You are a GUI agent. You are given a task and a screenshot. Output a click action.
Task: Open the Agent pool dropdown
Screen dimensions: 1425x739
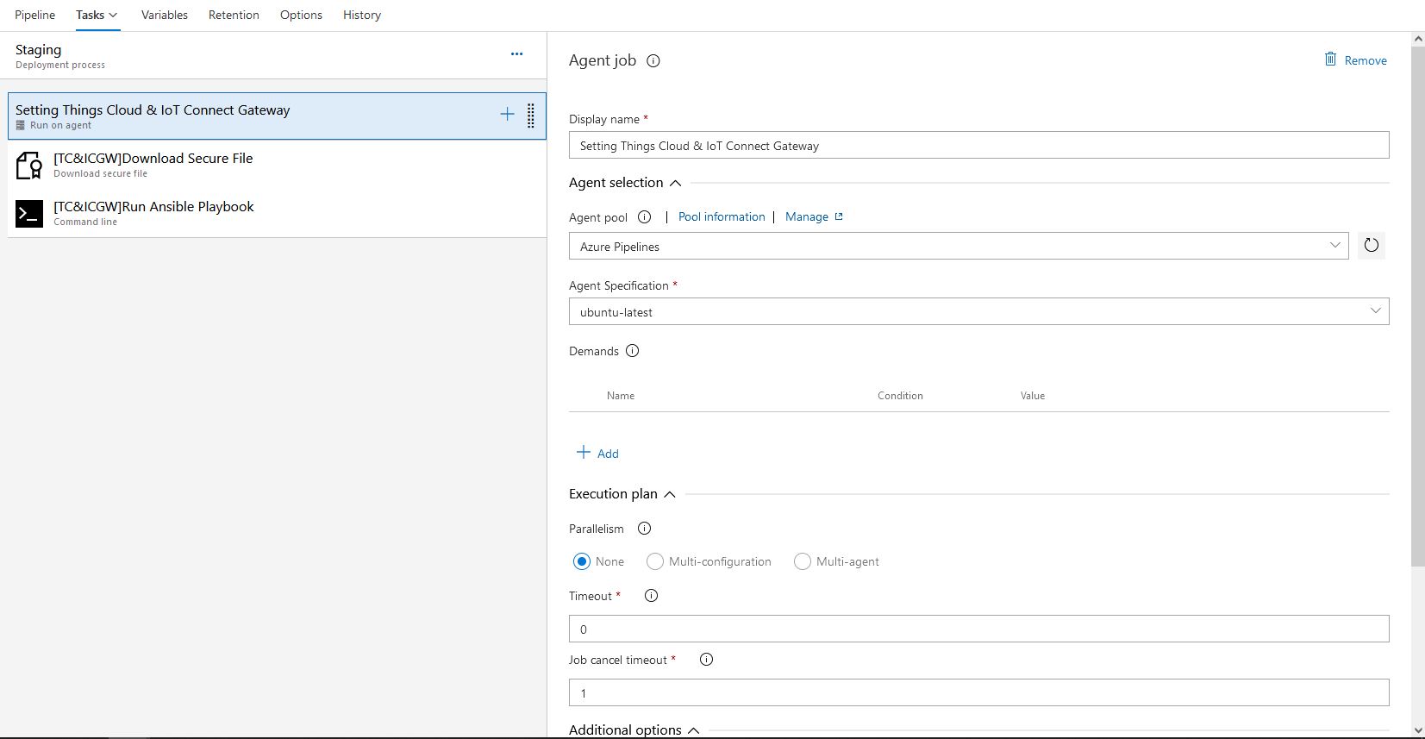point(958,247)
